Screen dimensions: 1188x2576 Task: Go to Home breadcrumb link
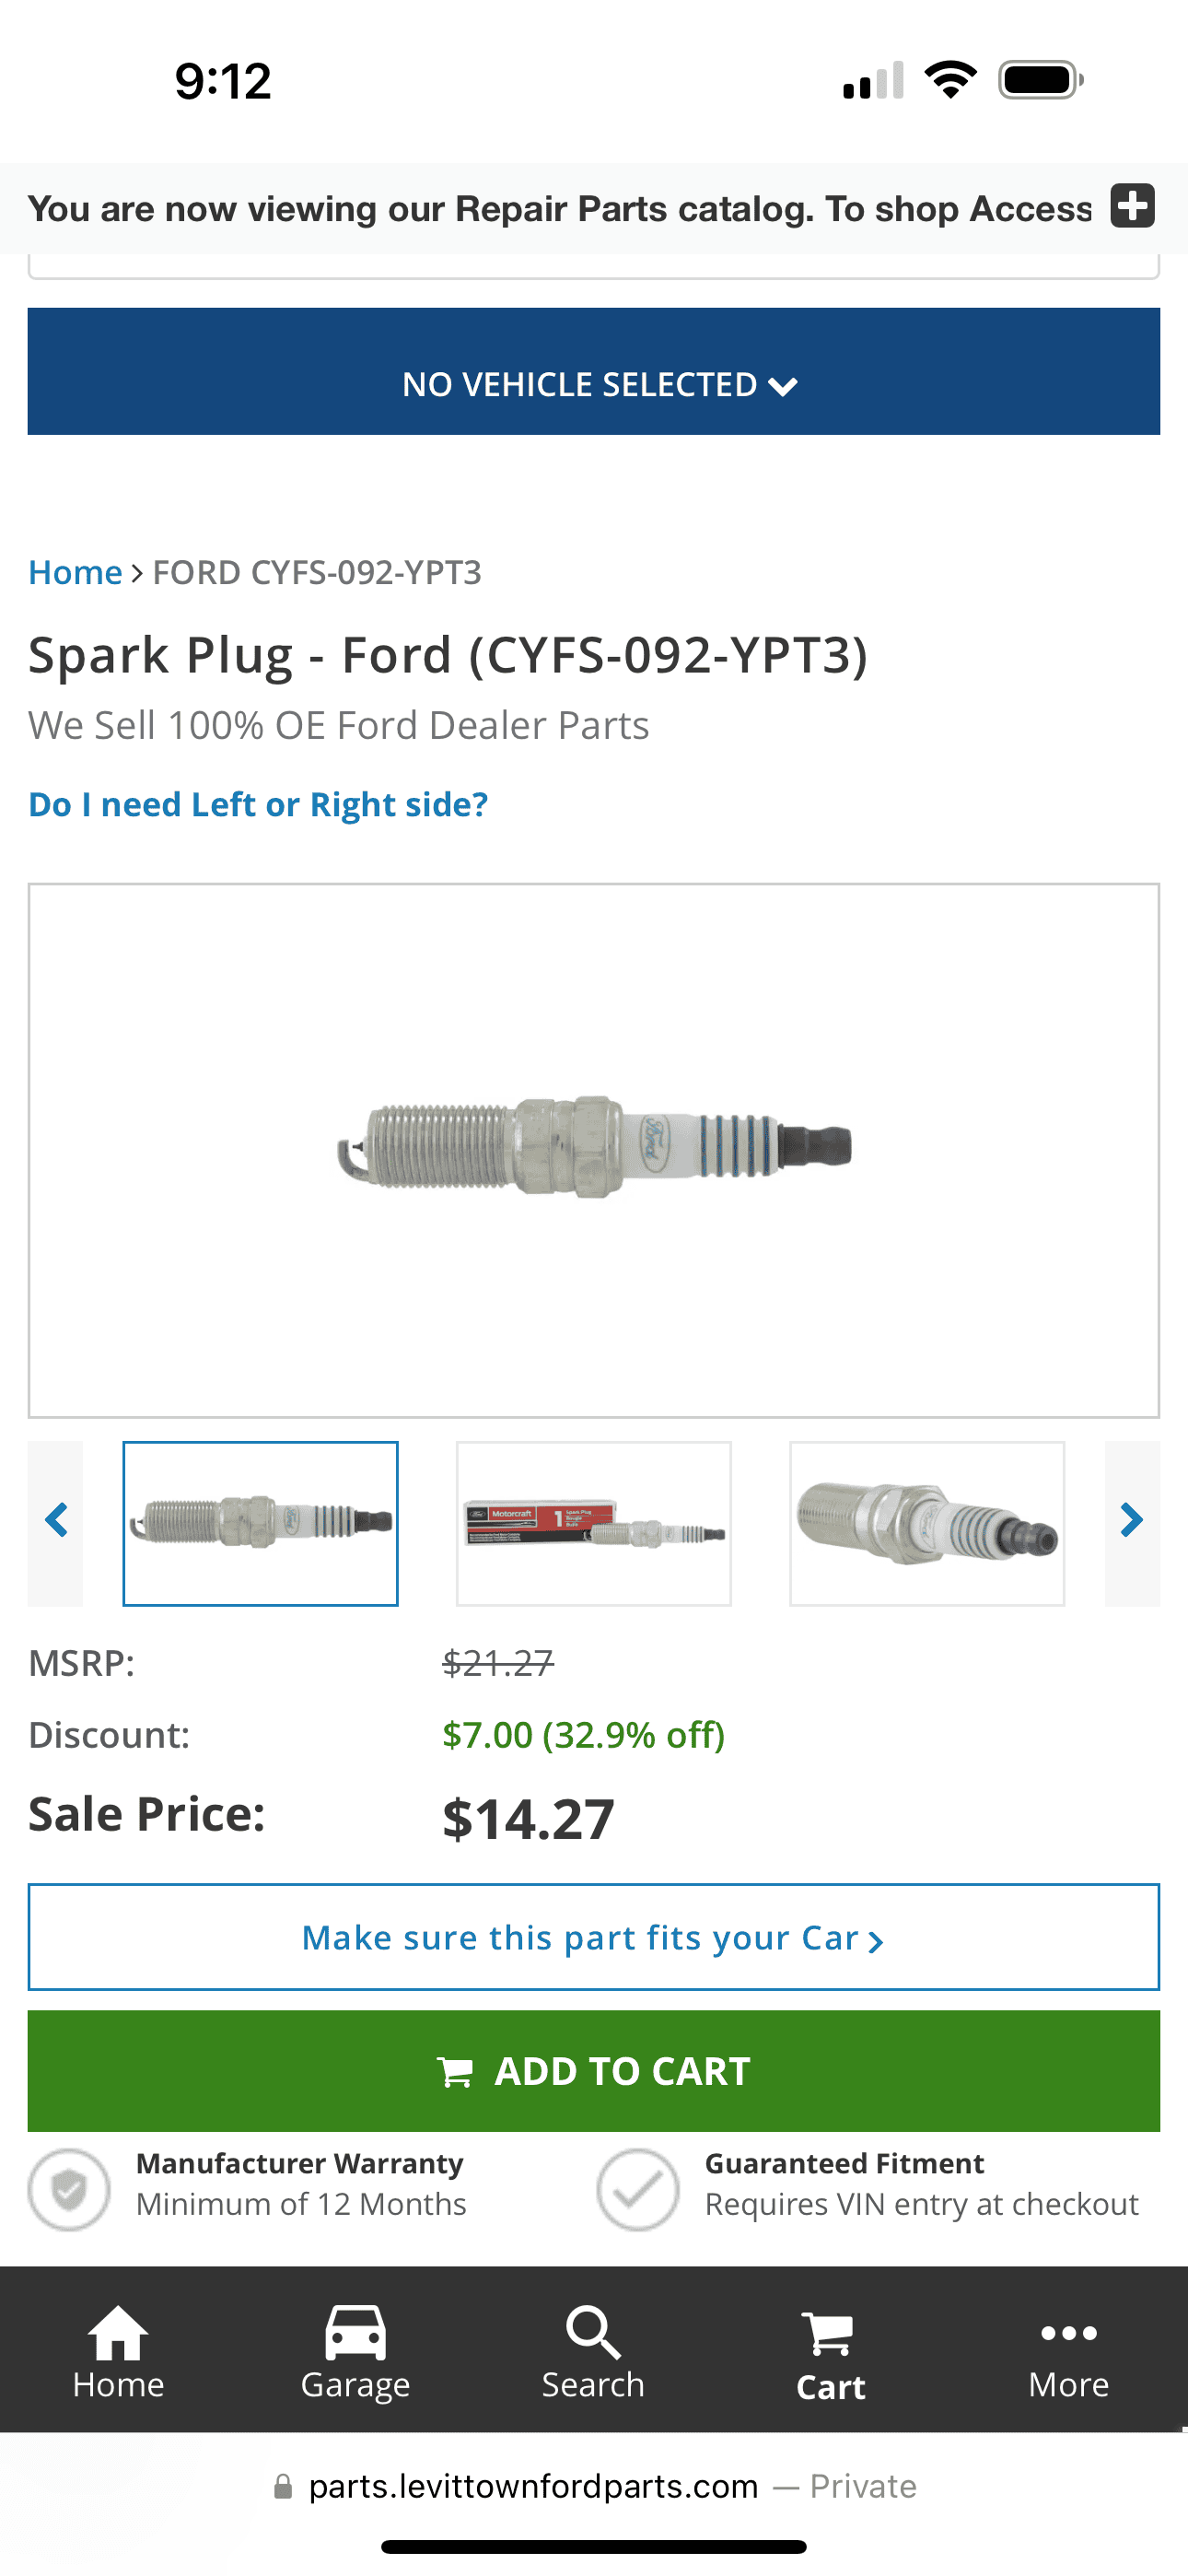tap(75, 572)
